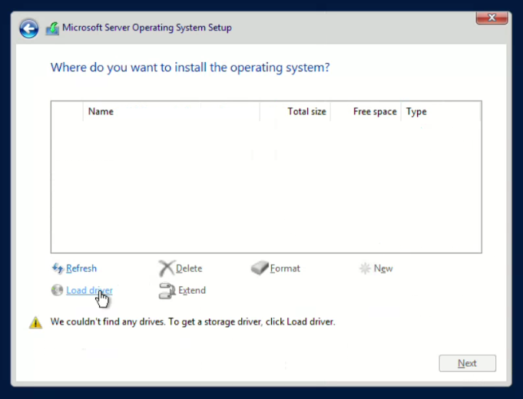
Task: Click the Load driver disc icon
Action: [x=57, y=291]
